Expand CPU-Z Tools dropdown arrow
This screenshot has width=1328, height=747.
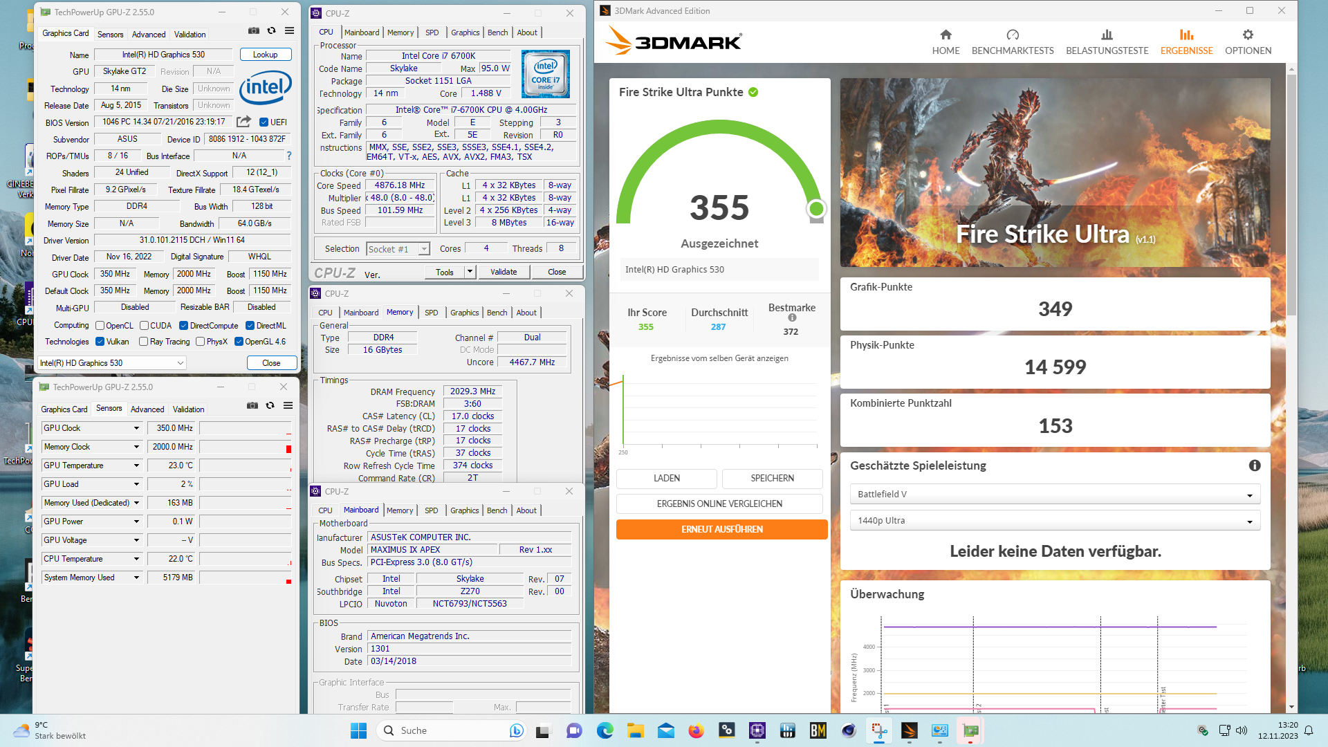click(x=470, y=272)
